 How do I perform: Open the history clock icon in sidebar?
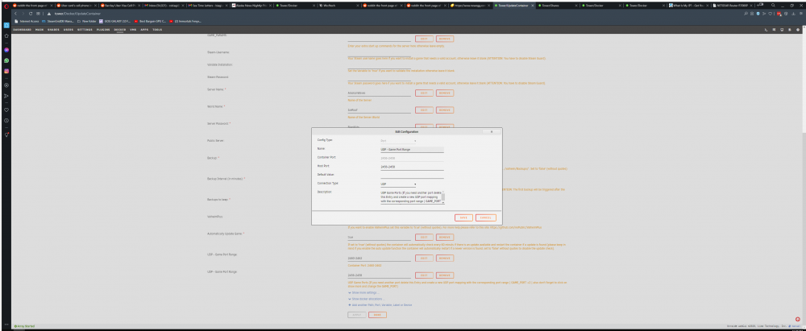point(6,120)
